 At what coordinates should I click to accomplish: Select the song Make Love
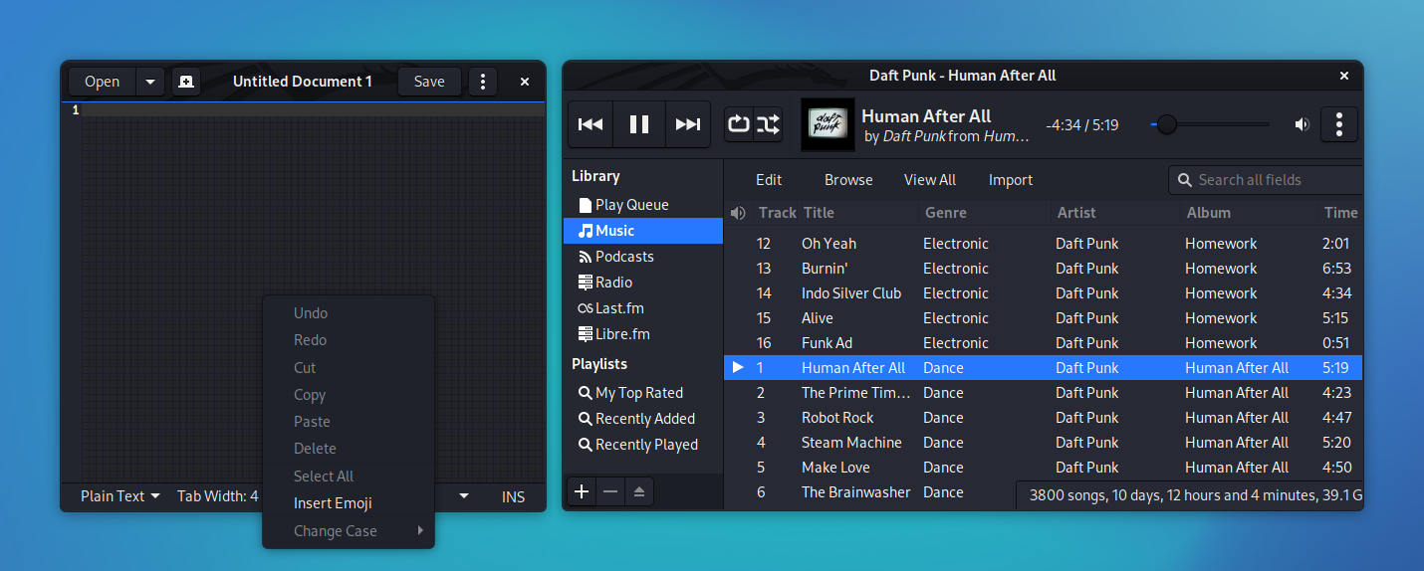[x=1043, y=468]
